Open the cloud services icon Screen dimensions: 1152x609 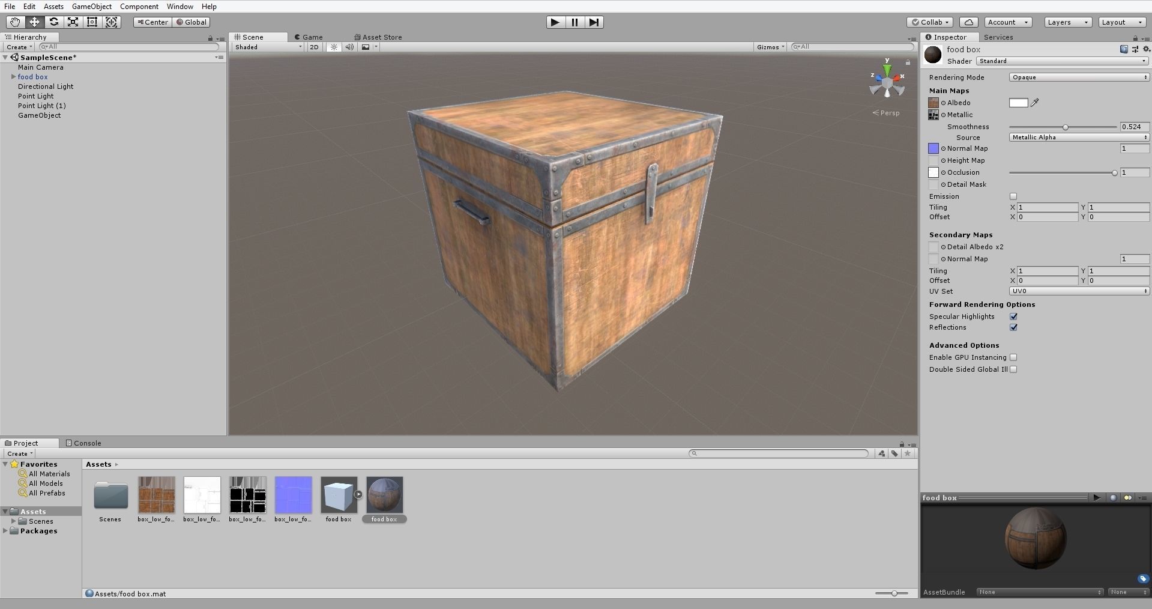(968, 22)
